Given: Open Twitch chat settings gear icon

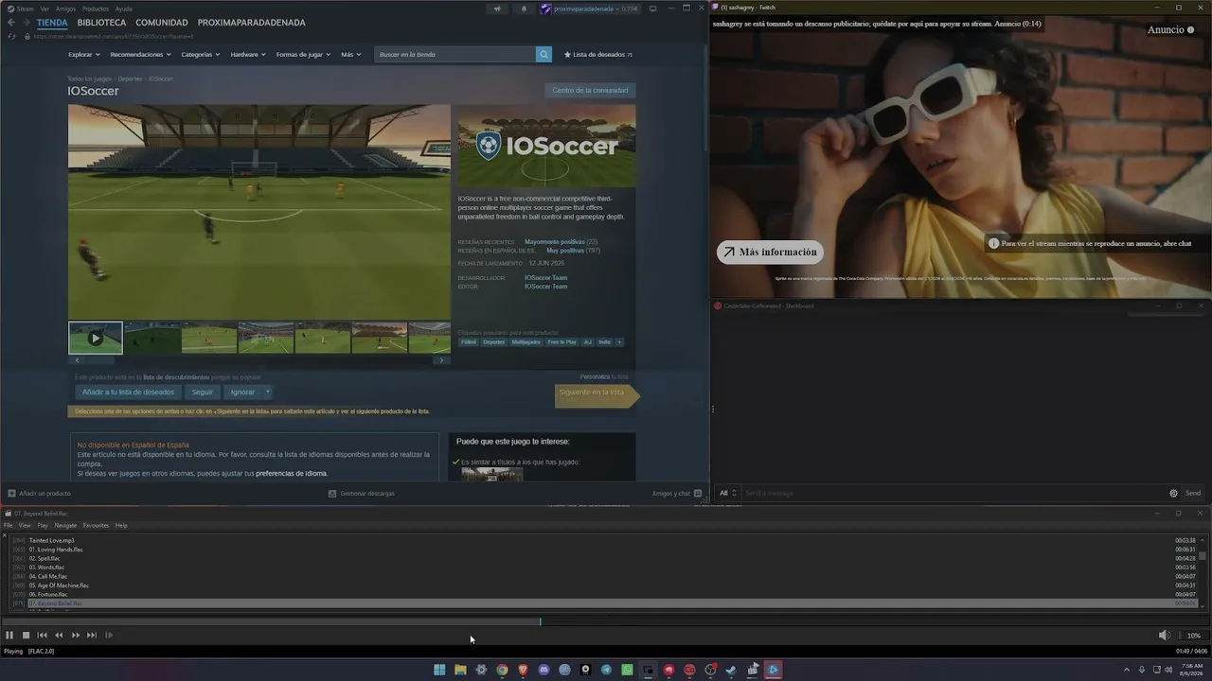Looking at the screenshot, I should 1174,494.
